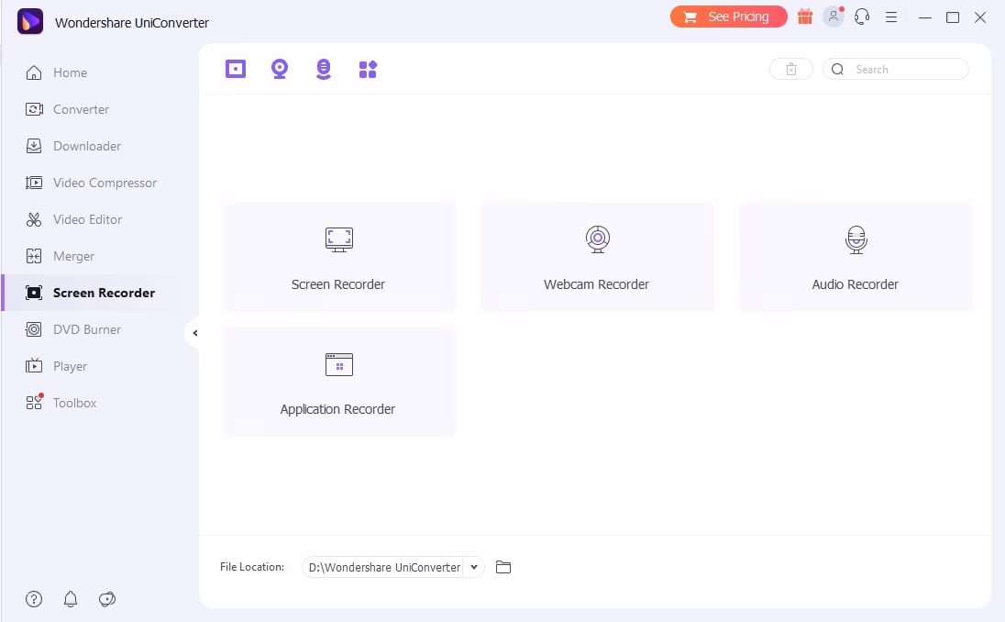
Task: Click the Screen Recorder sidebar icon
Action: click(33, 293)
